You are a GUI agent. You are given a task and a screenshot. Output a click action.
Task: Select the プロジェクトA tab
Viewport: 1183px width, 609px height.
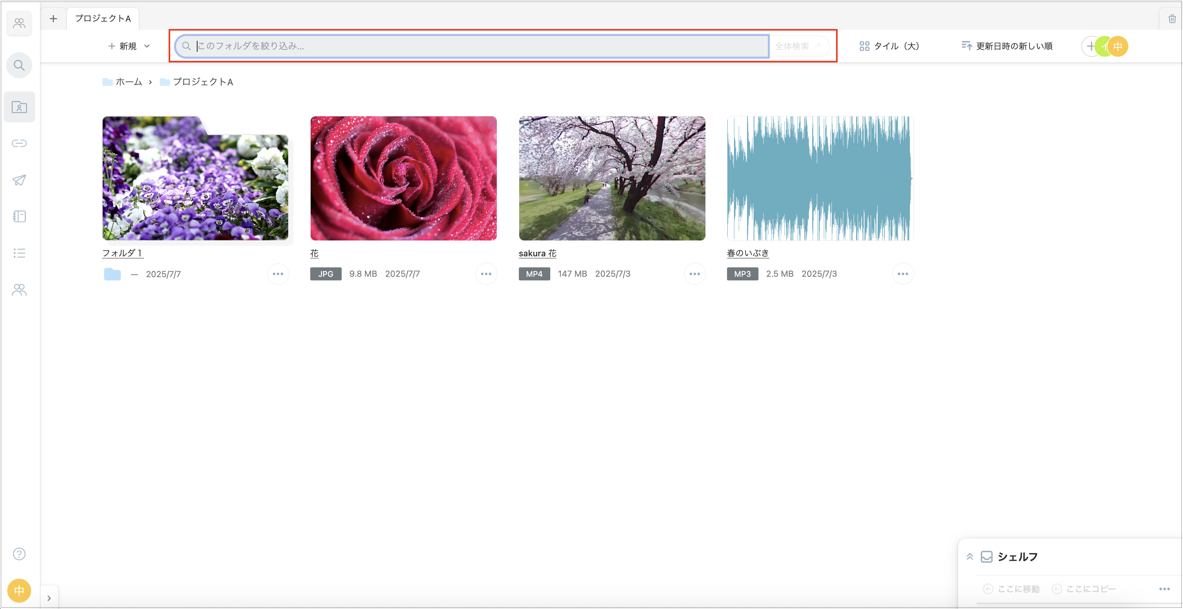(x=103, y=18)
